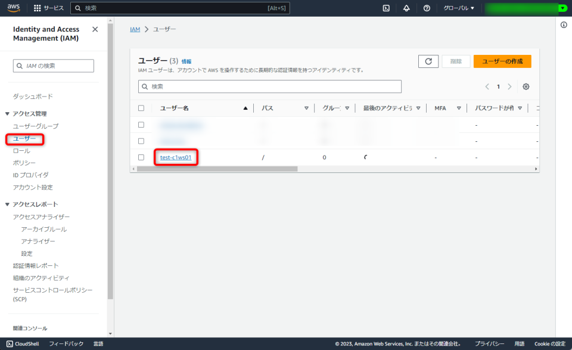The height and width of the screenshot is (350, 572).
Task: Select the first user row checkbox
Action: (x=141, y=125)
